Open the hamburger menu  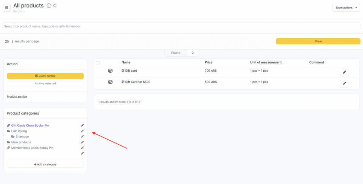click(x=6, y=8)
